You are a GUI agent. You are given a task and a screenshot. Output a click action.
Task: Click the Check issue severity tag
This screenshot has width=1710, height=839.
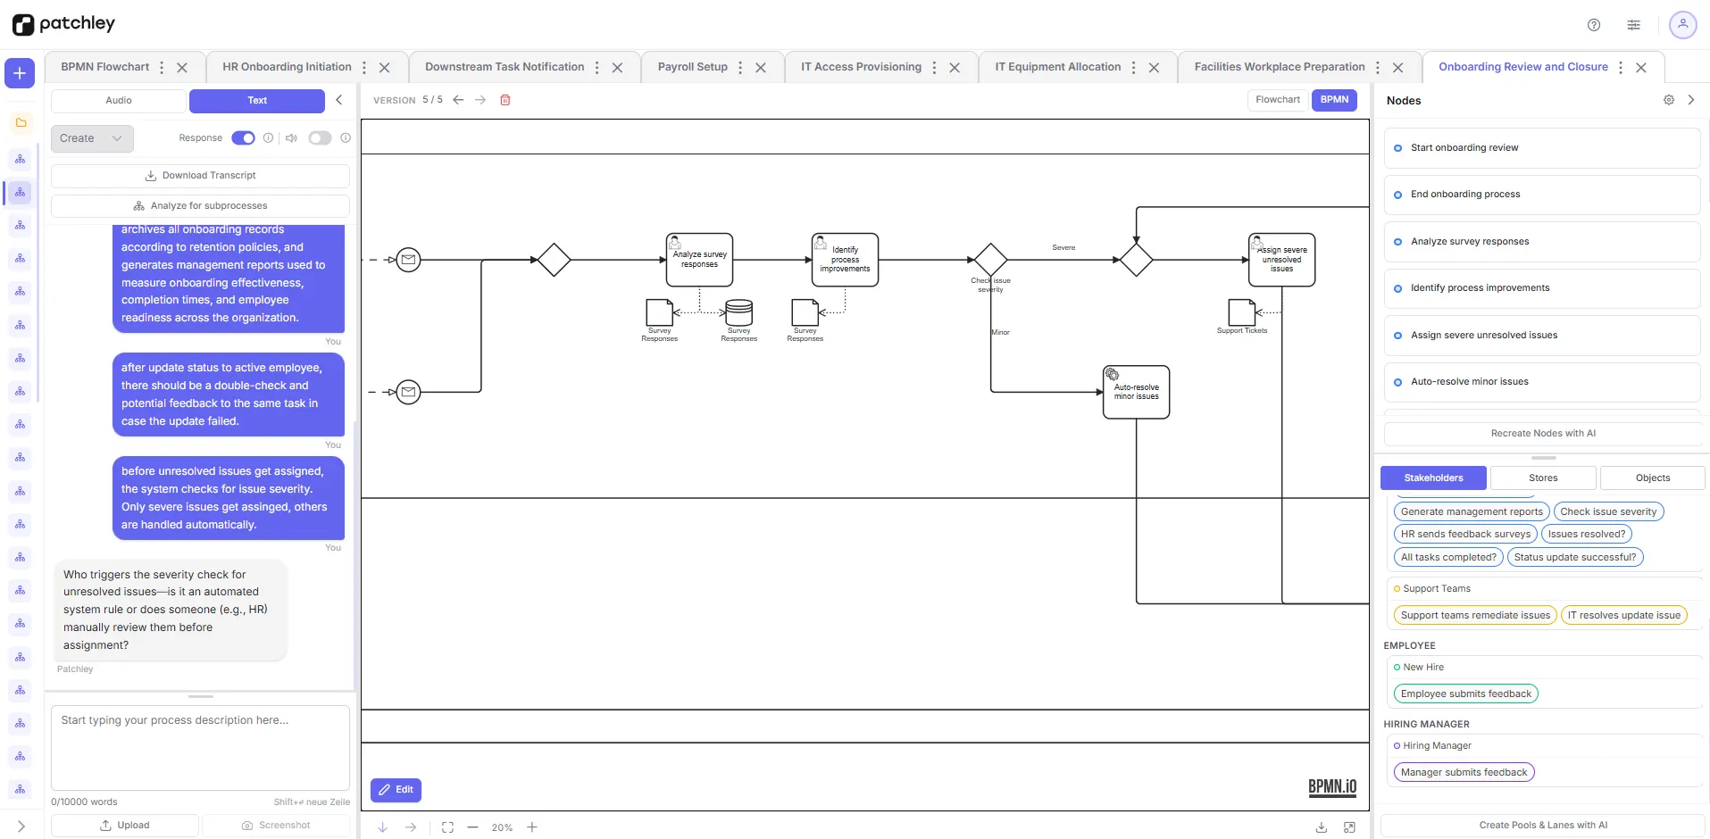point(1608,512)
